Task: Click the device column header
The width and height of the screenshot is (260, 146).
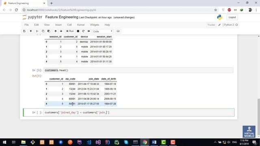Action: point(84,36)
